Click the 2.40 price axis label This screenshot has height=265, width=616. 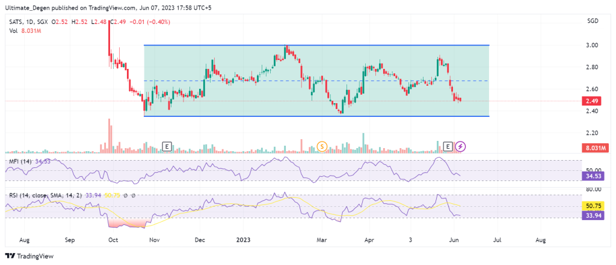coord(593,111)
